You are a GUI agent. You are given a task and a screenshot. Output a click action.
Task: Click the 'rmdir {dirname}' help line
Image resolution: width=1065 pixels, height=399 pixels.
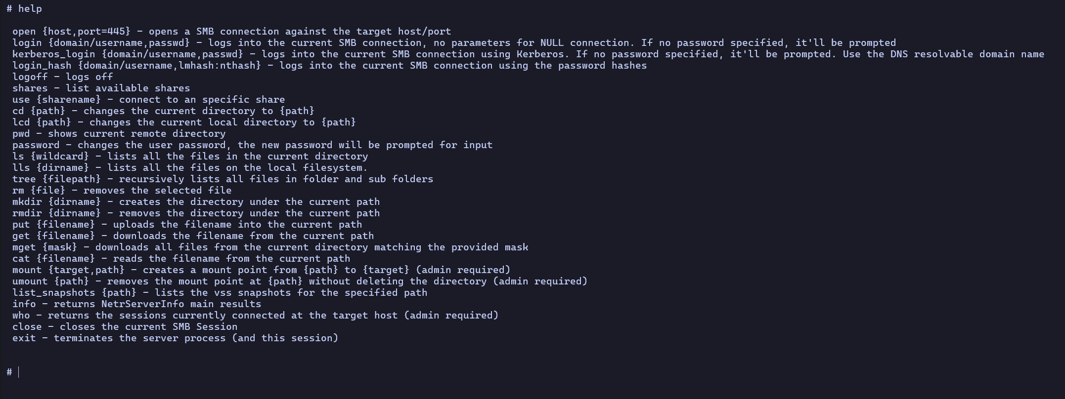tap(196, 213)
